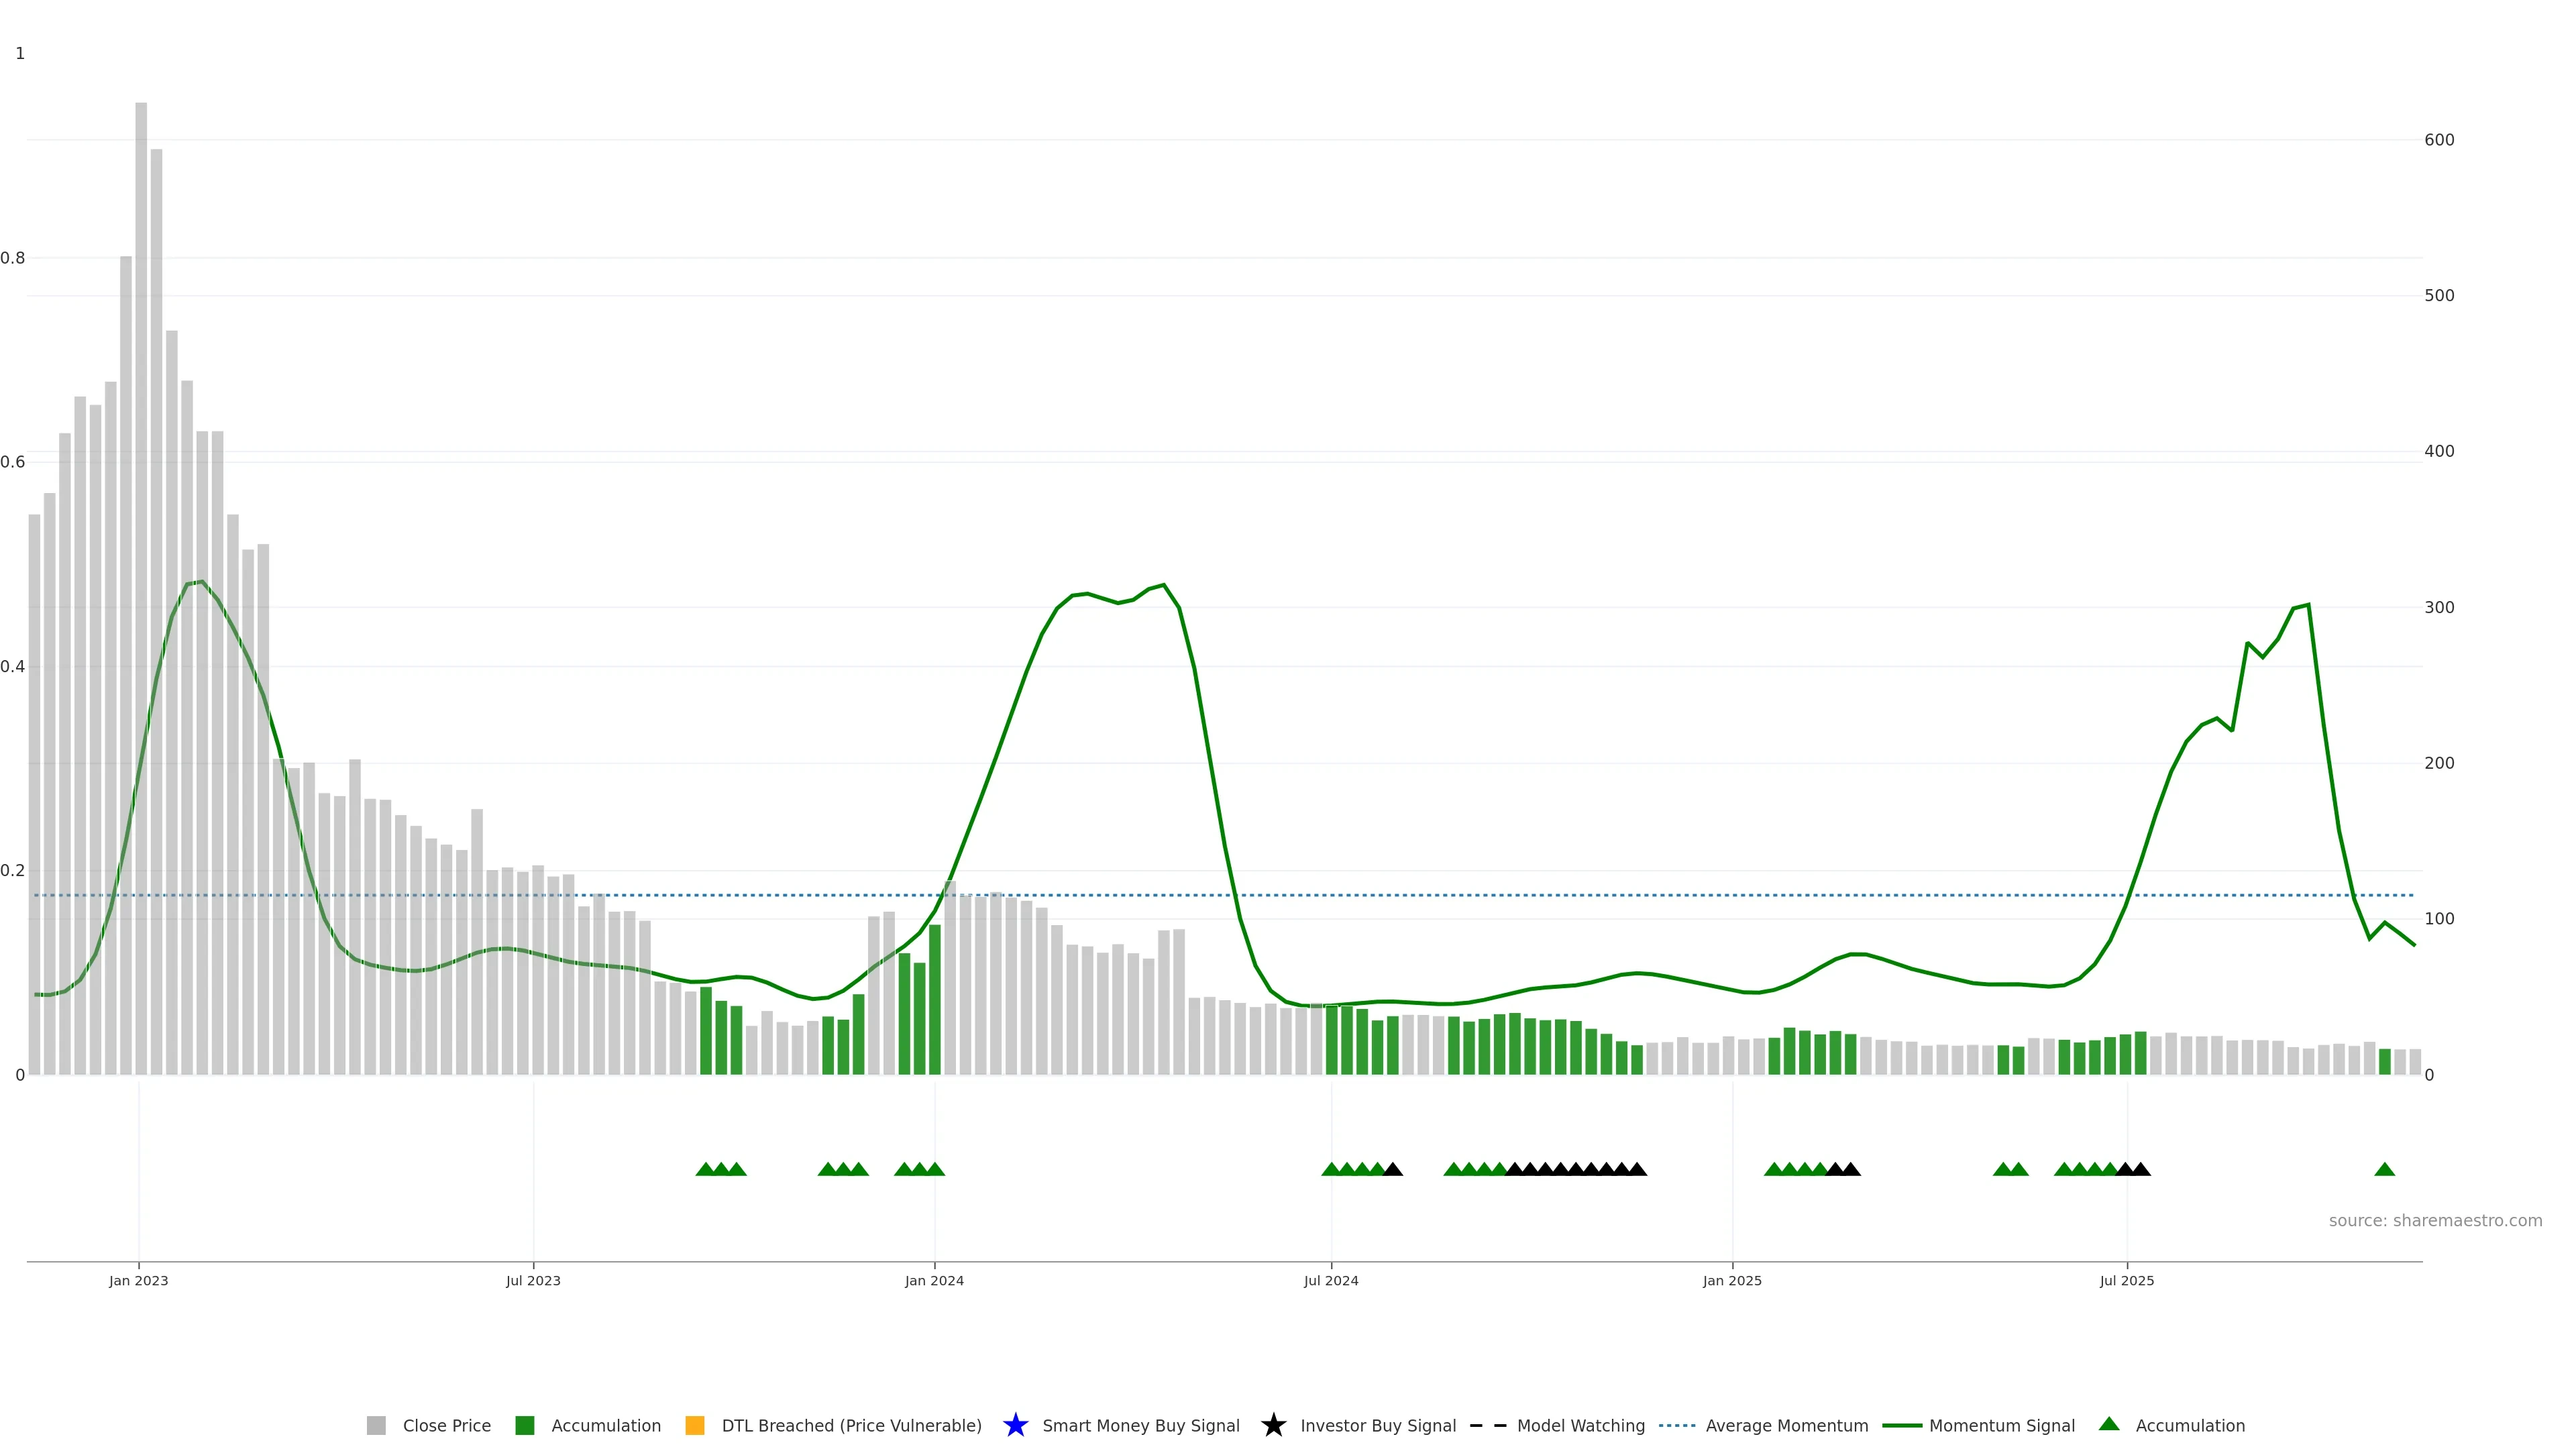
Task: Click the dotted Average Momentum legend line
Action: pos(1677,1425)
